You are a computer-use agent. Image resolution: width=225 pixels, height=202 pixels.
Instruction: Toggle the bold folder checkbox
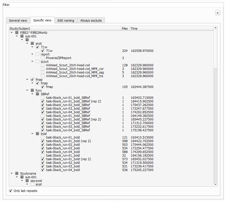tap(37, 134)
